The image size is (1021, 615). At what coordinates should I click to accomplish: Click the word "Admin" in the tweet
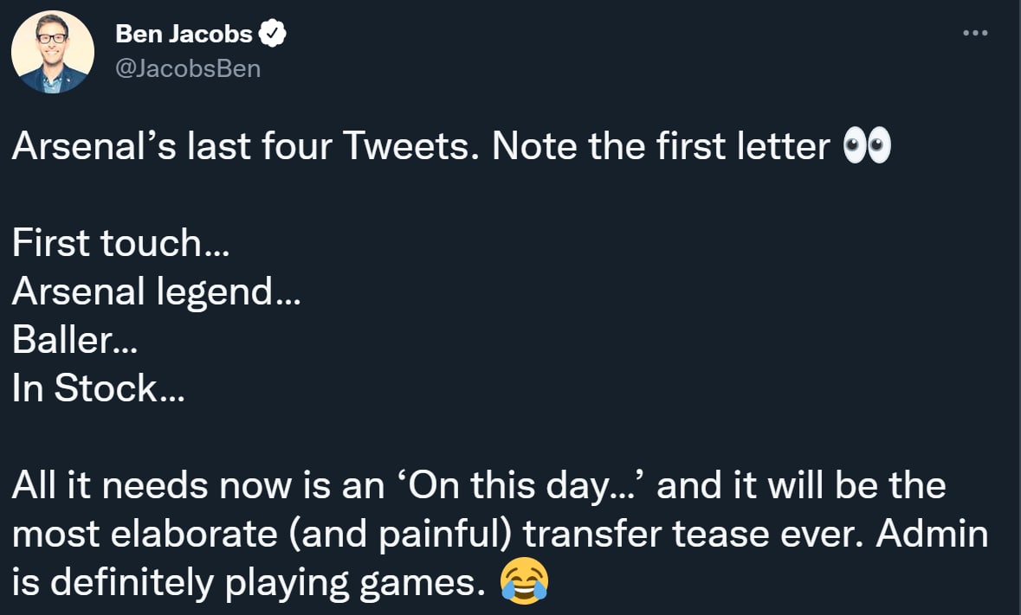pyautogui.click(x=932, y=534)
